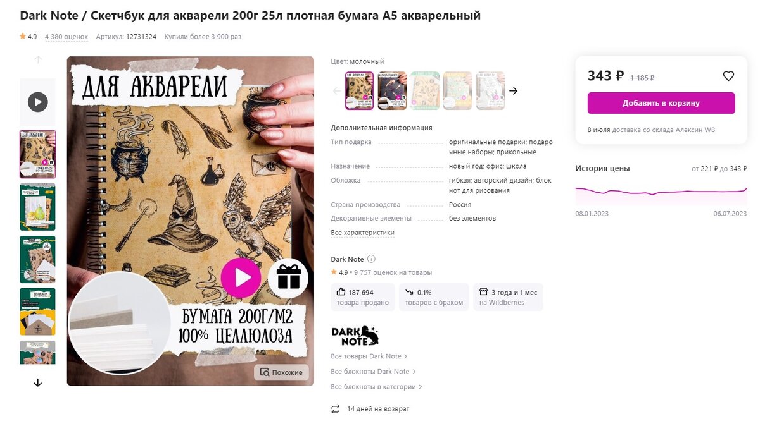
Task: Show next color options with right arrow
Action: [x=514, y=91]
